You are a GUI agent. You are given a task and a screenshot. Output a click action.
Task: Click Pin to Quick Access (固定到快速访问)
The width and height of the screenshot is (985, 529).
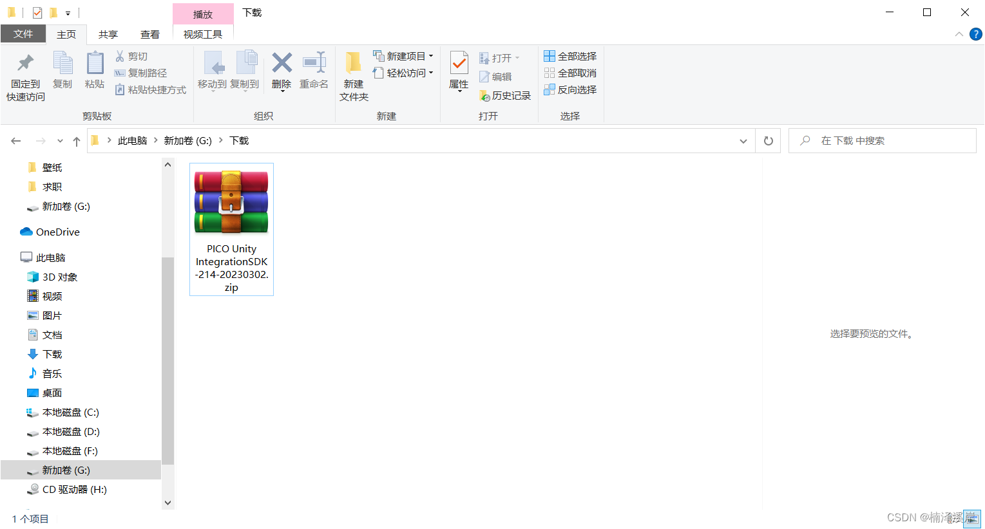(26, 77)
